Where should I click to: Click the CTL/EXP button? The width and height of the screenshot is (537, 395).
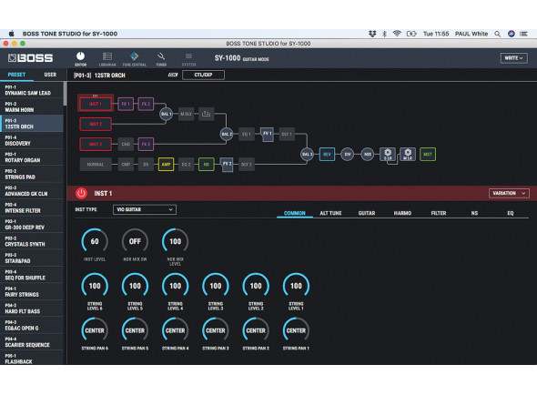(x=204, y=75)
